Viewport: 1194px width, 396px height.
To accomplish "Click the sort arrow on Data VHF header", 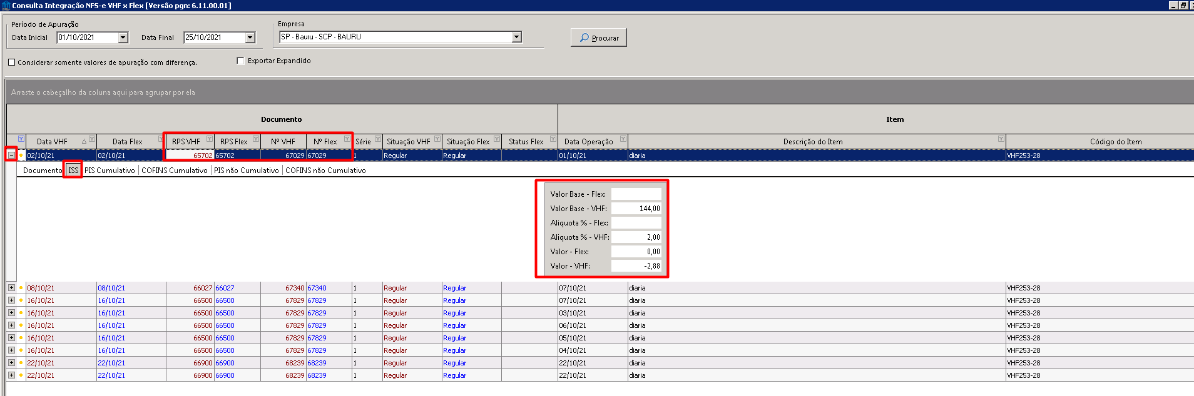I will click(x=84, y=141).
